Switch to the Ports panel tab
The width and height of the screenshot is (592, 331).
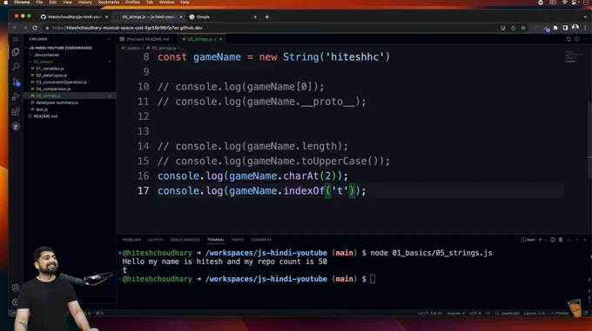238,240
